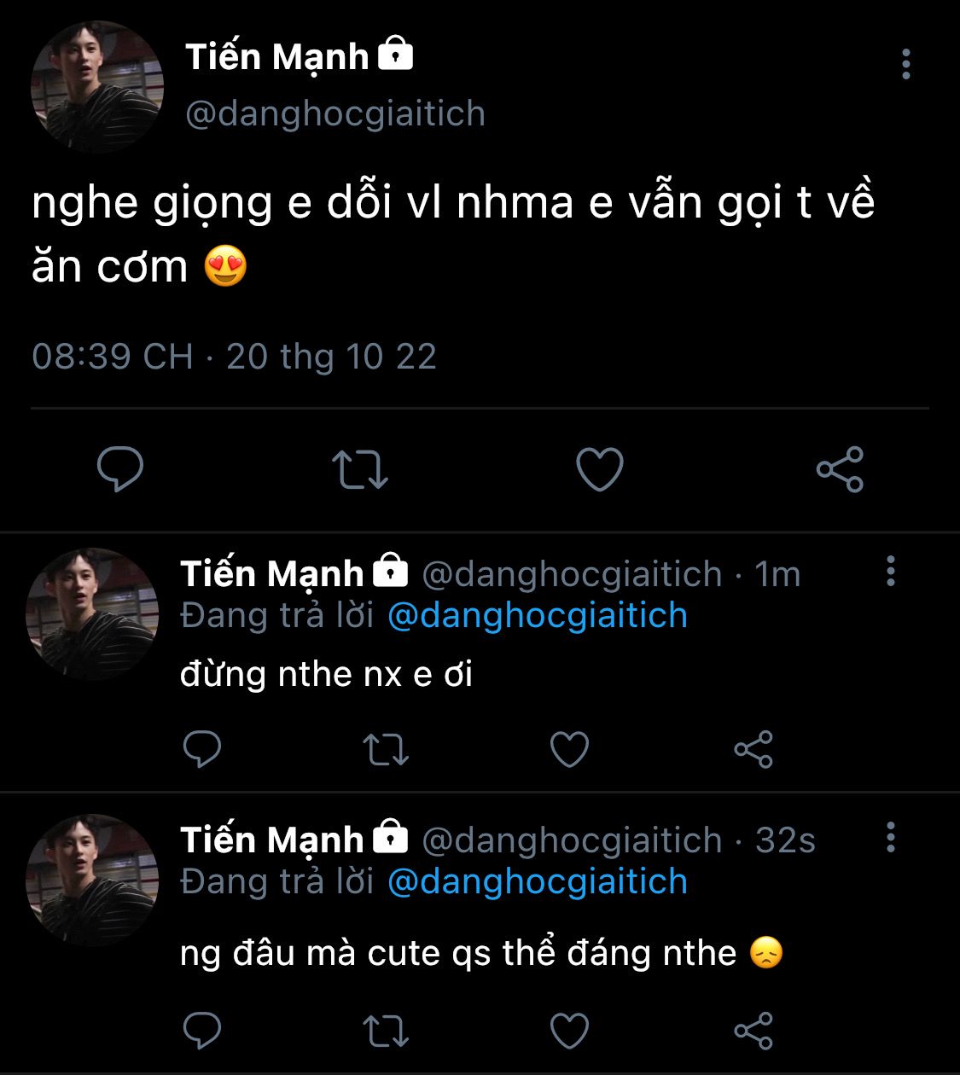960x1075 pixels.
Task: Retweet the 'ng đâu mà cute' reply
Action: [x=386, y=1031]
